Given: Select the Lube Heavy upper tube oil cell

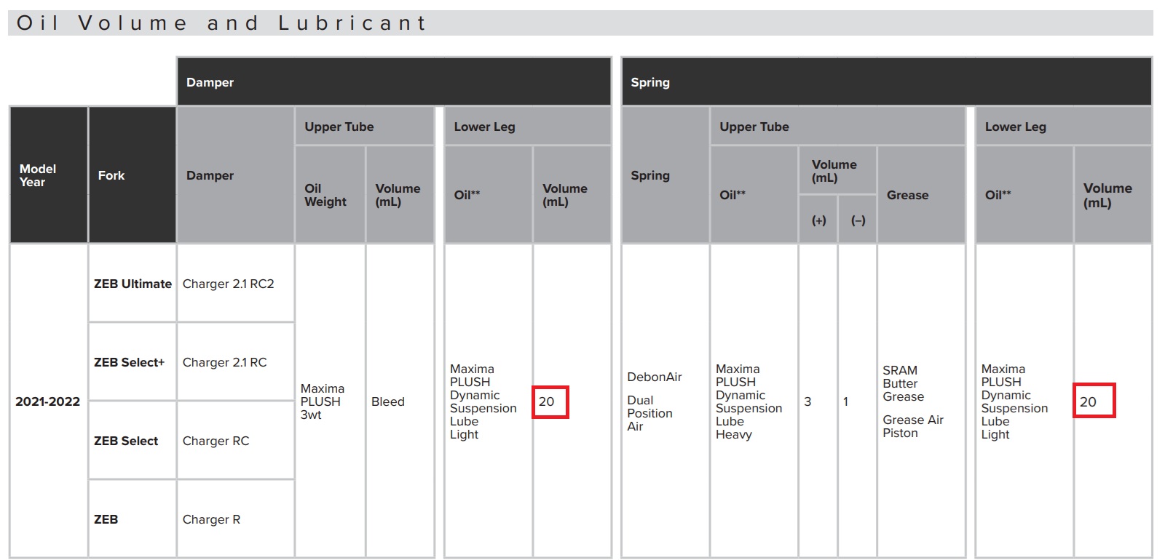Looking at the screenshot, I should (x=754, y=401).
